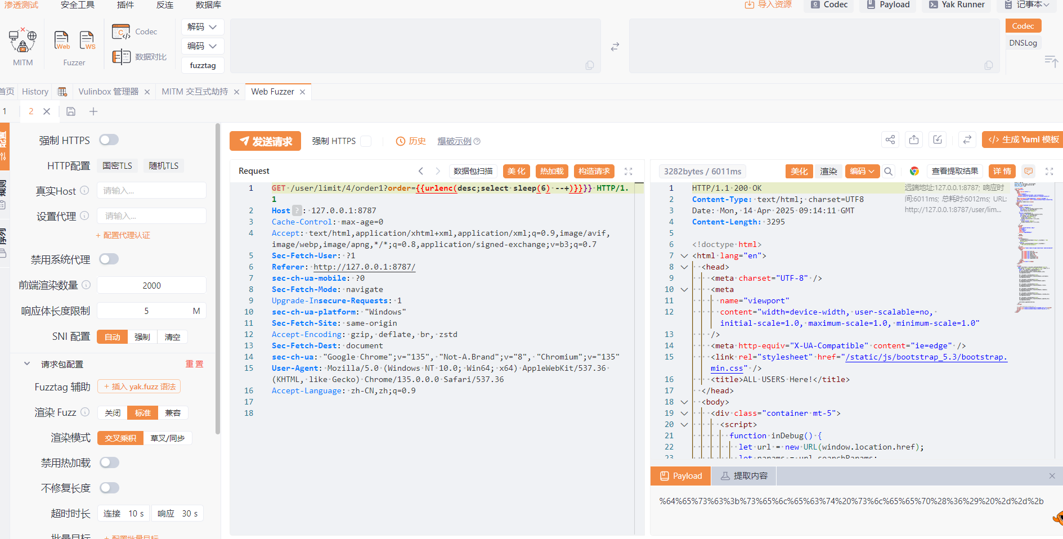
Task: Click the share icon in request toolbar
Action: click(x=890, y=140)
